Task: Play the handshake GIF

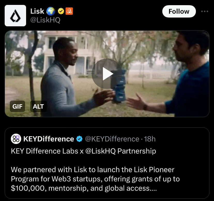Action: [x=107, y=74]
